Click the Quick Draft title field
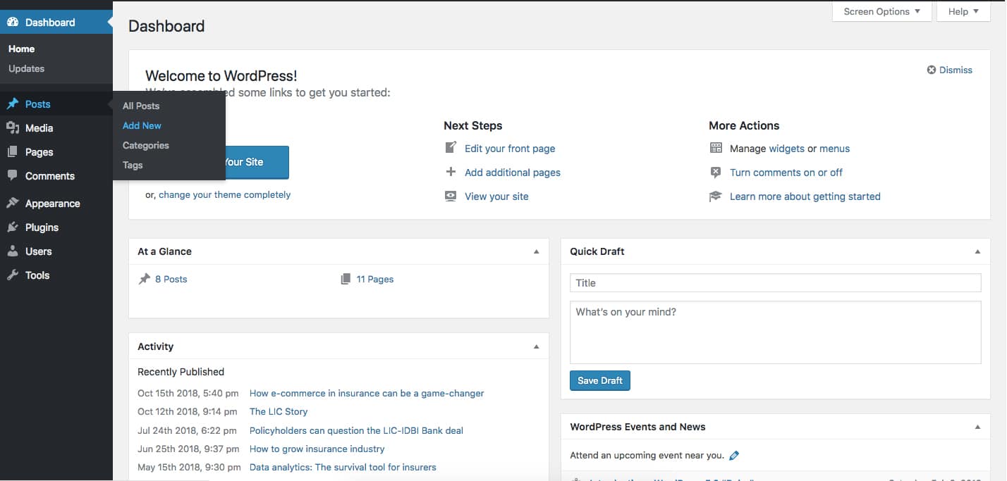Image resolution: width=1007 pixels, height=481 pixels. (x=774, y=282)
